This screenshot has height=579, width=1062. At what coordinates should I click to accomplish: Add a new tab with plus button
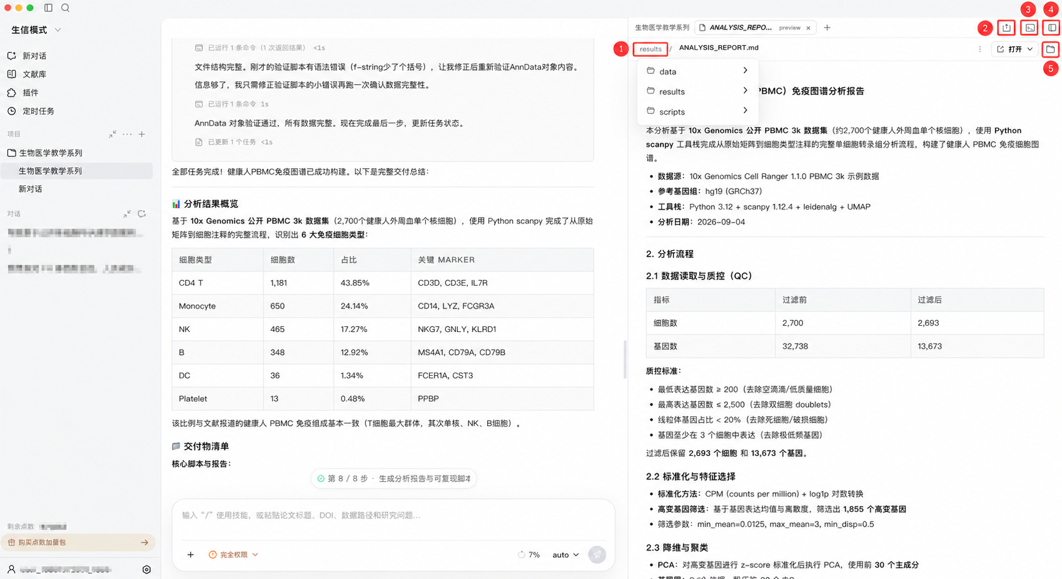coord(827,28)
